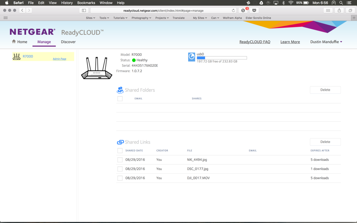The height and width of the screenshot is (223, 357).
Task: Expand the Photography bookmarks folder
Action: coord(141,18)
